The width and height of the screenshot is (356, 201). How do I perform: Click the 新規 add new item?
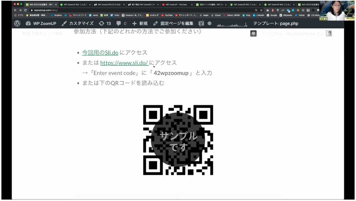(140, 24)
